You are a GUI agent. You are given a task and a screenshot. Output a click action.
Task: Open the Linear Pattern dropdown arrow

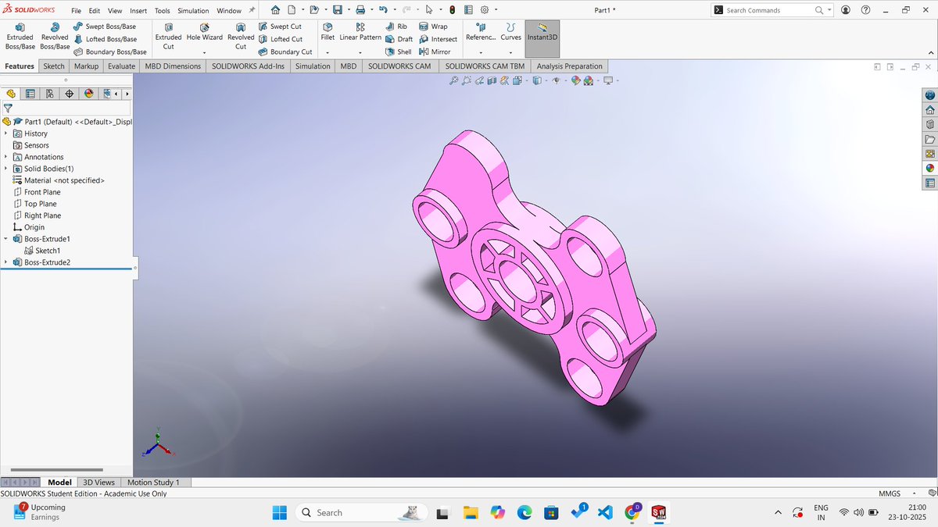click(x=360, y=52)
